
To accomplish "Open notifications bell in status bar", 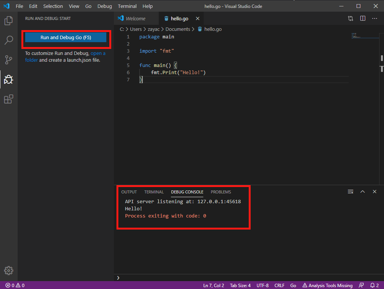I will point(375,285).
